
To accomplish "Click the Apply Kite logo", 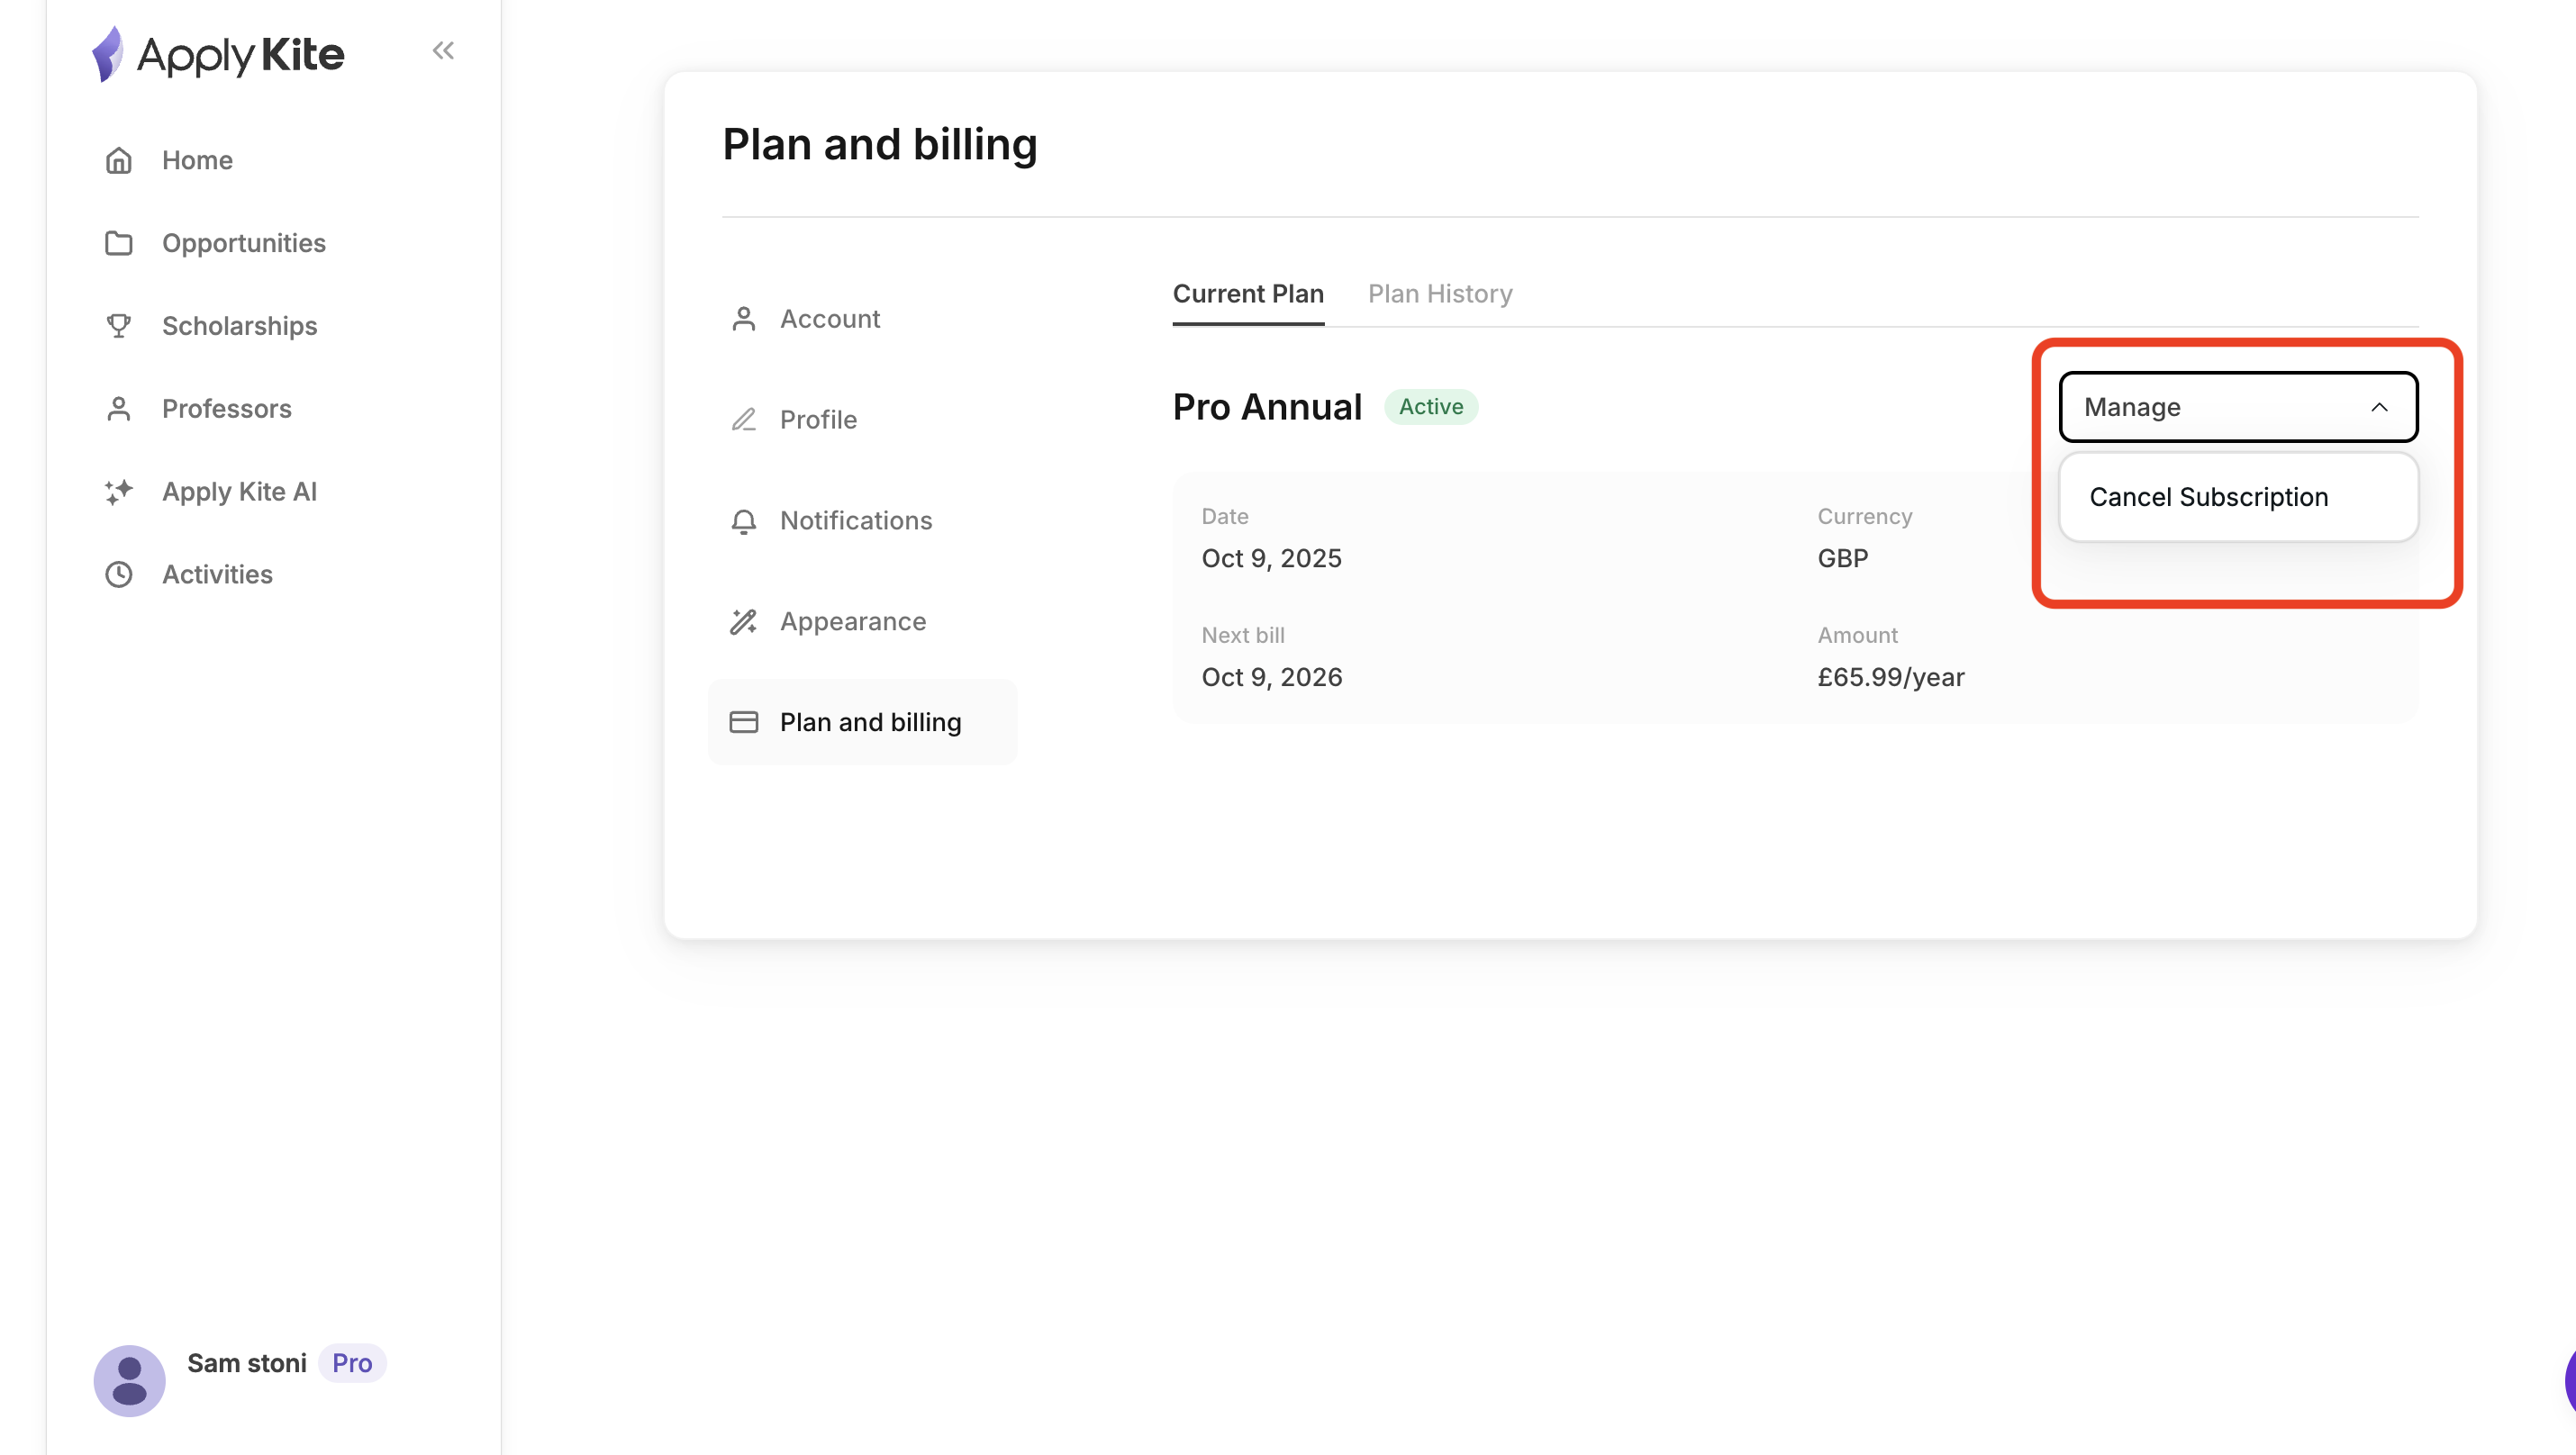I will [x=218, y=54].
